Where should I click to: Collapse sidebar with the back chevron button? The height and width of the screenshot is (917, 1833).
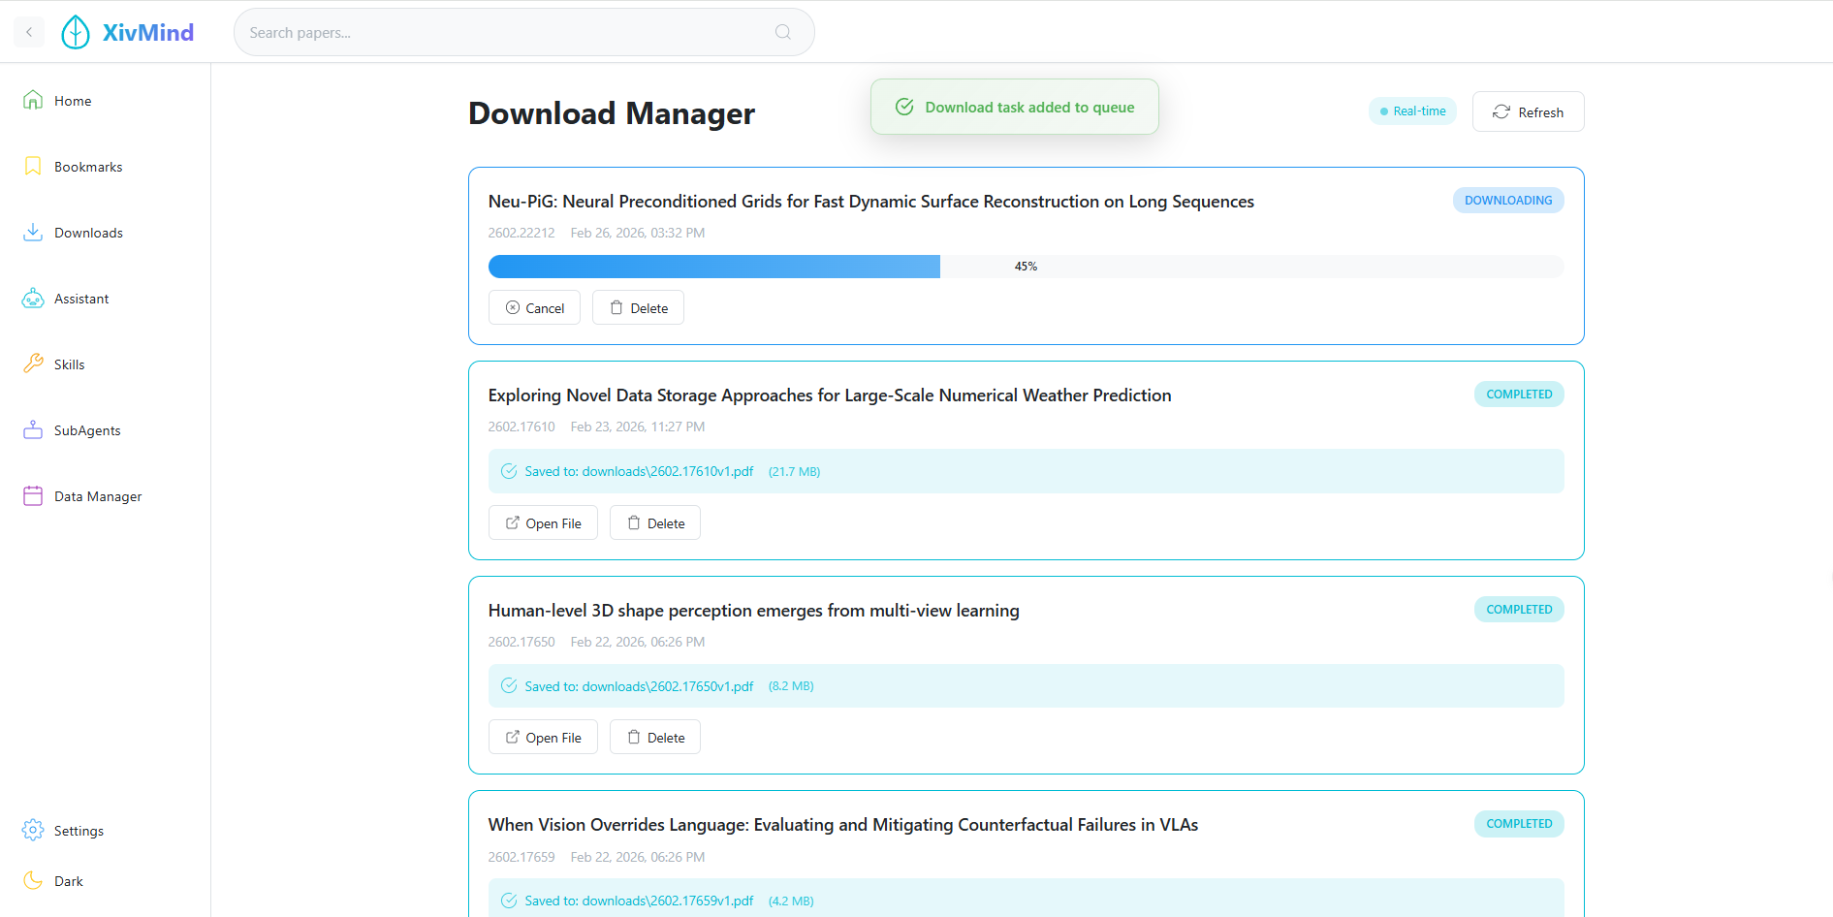(x=29, y=32)
